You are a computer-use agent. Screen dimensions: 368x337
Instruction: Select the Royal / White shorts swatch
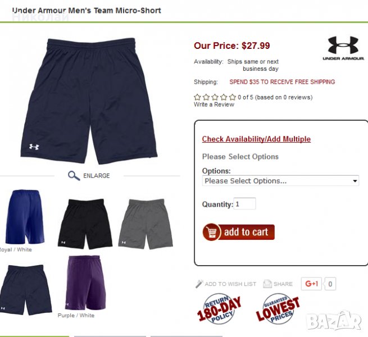coord(24,217)
